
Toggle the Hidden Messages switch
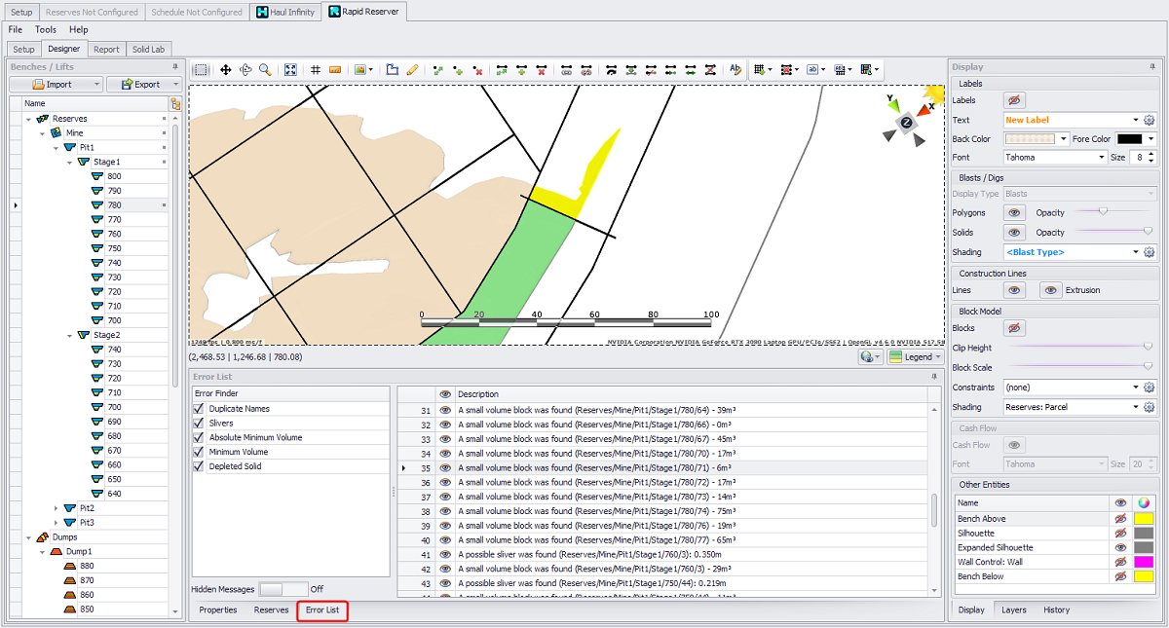point(282,589)
